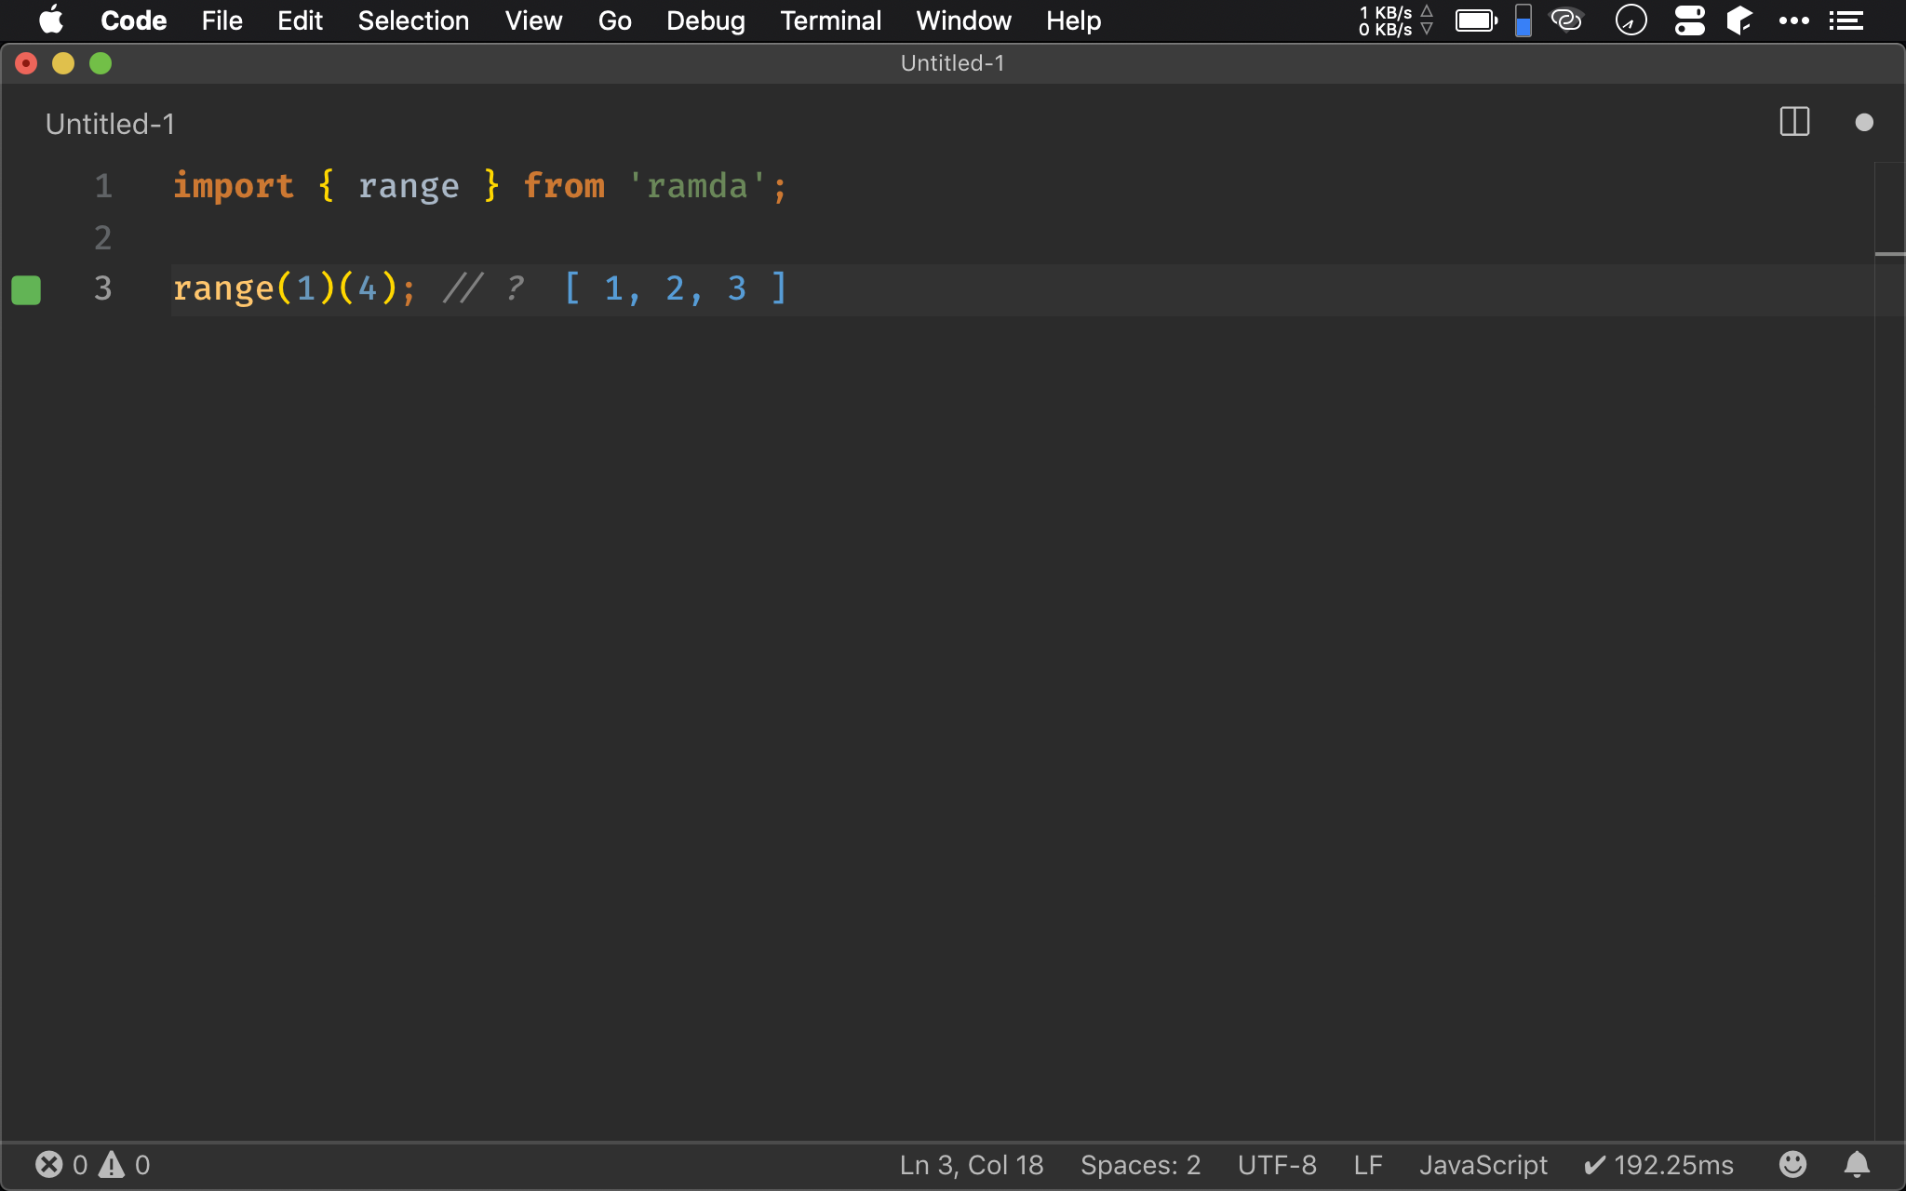Open the feedback smiley icon
1906x1191 pixels.
tap(1792, 1164)
